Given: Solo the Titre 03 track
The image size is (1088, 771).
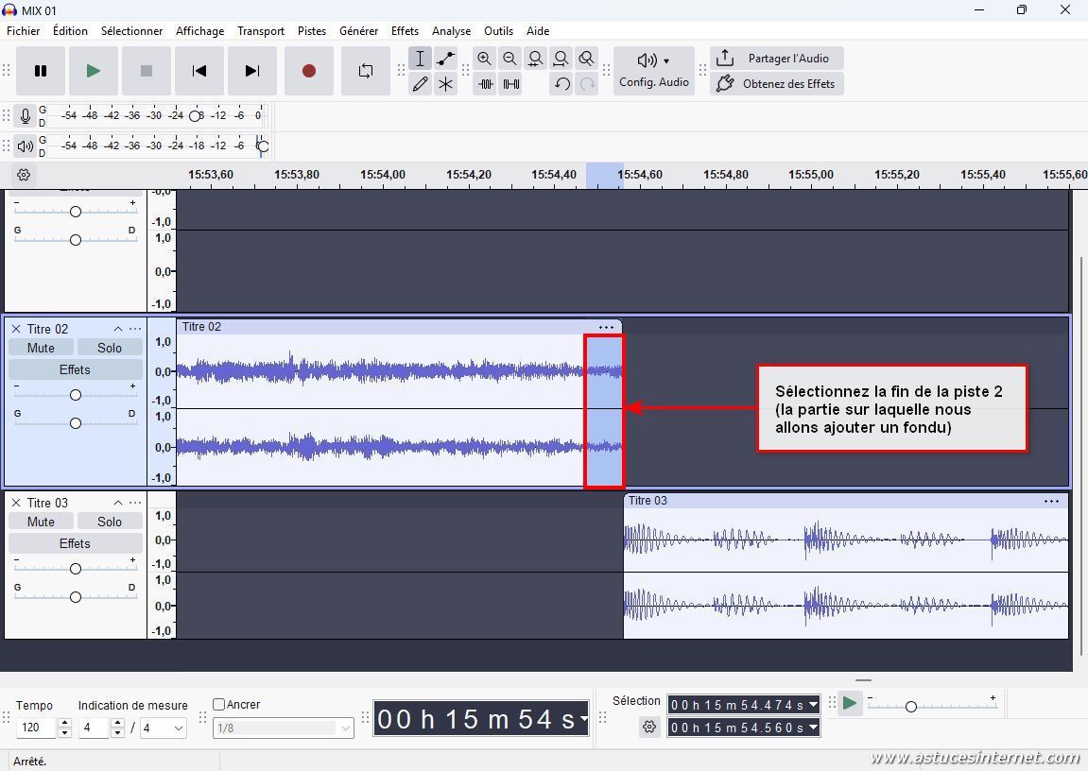Looking at the screenshot, I should point(110,522).
